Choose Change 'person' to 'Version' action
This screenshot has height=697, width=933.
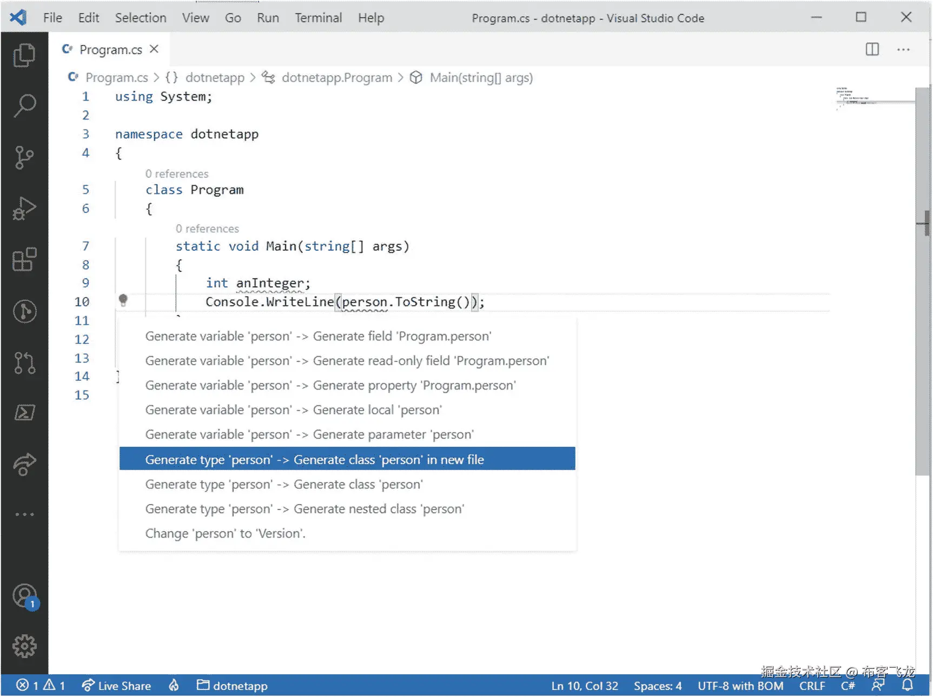[x=347, y=534]
